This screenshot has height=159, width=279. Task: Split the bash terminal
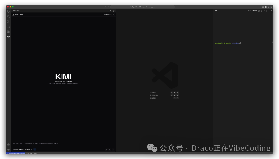coord(259,10)
